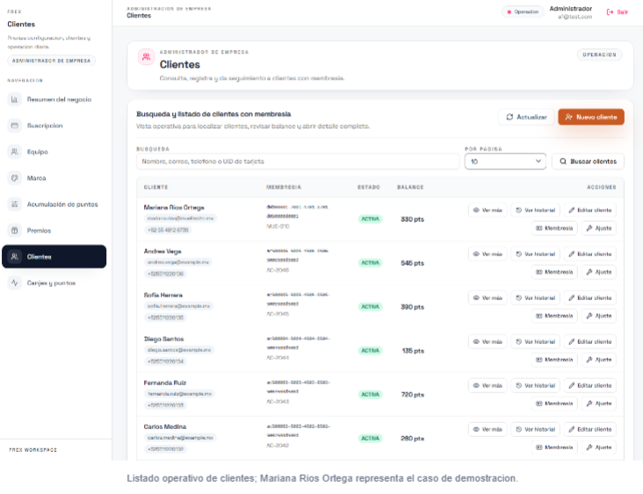The image size is (643, 494).
Task: Open Acumulacion de puntos page
Action: click(x=54, y=204)
